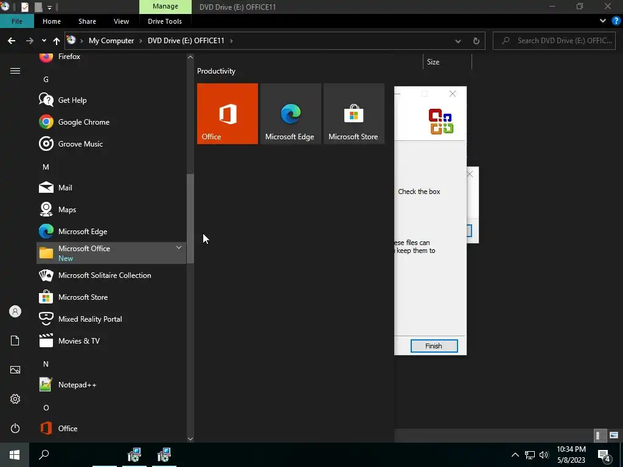This screenshot has height=467, width=623.
Task: Launch the Mail app
Action: click(111, 187)
